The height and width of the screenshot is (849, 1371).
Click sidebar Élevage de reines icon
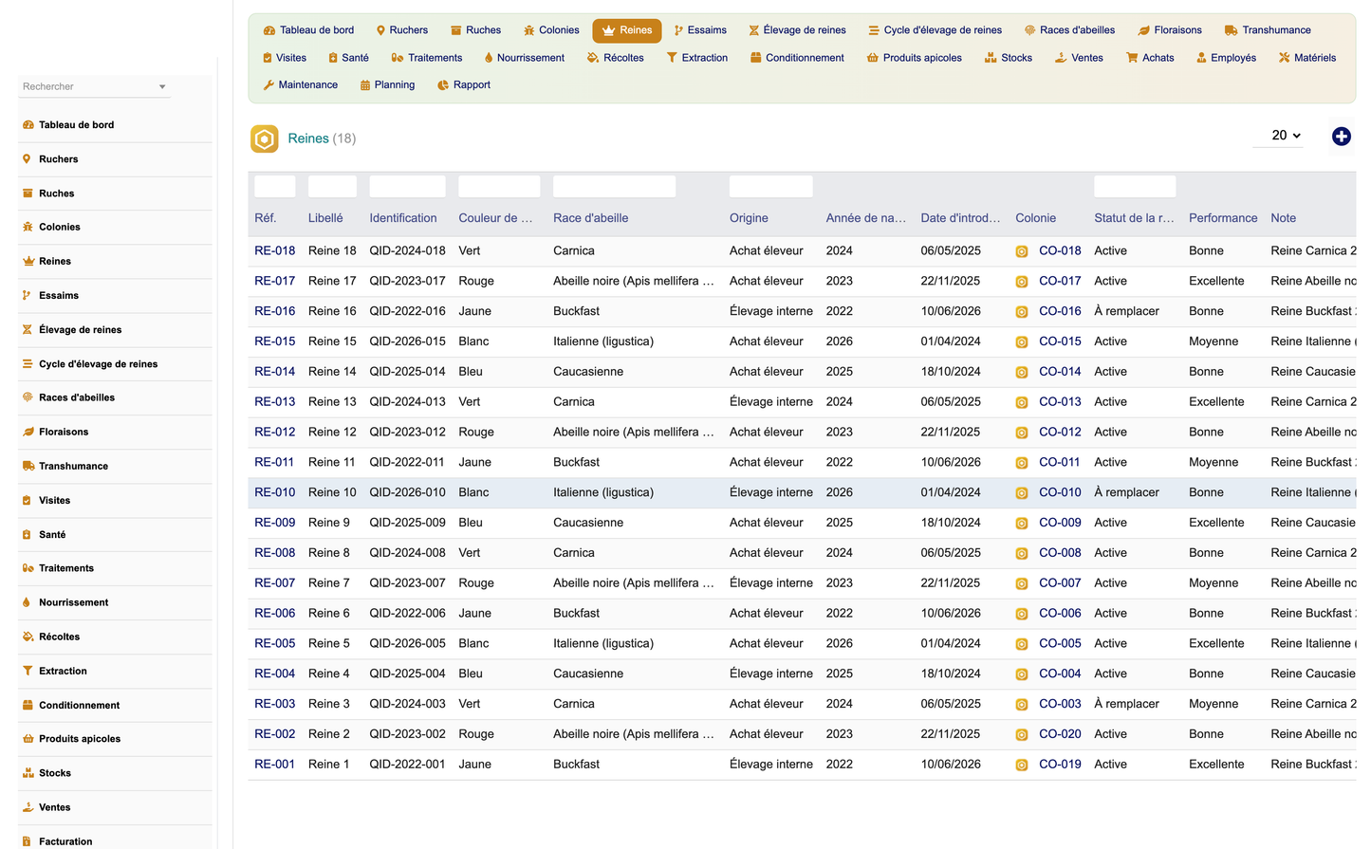27,329
